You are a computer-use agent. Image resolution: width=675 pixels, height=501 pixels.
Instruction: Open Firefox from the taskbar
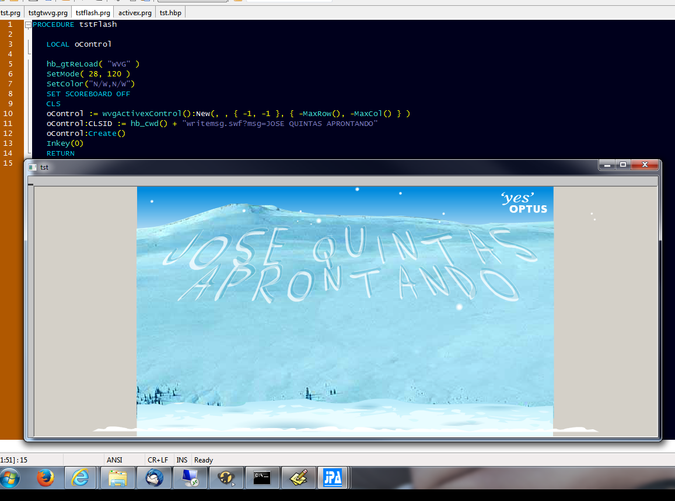45,478
